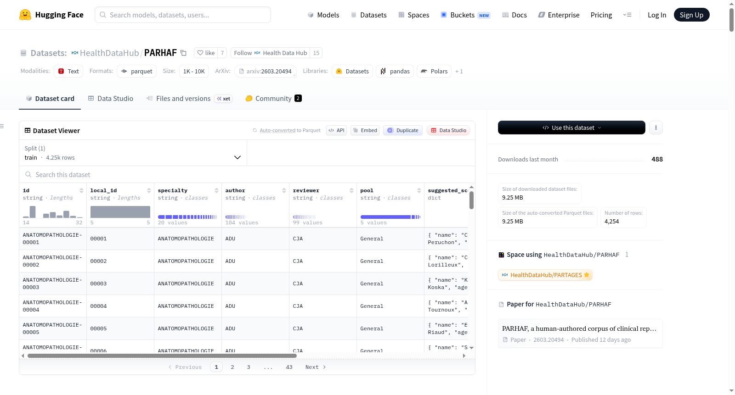Open the arxiv:2603.20494 tag
735x395 pixels.
tap(266, 71)
